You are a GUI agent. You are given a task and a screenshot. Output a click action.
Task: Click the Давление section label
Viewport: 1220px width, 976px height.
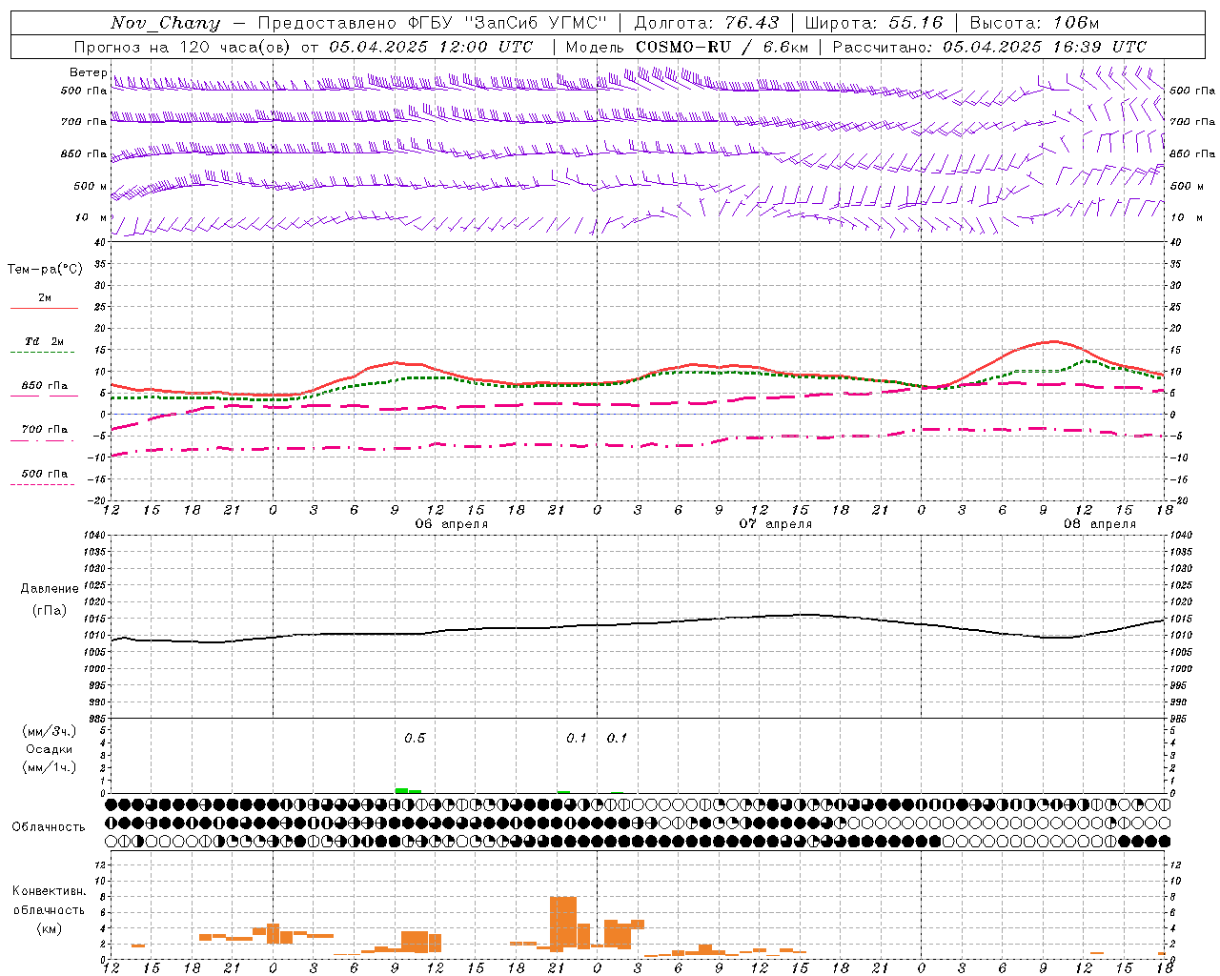coord(50,589)
